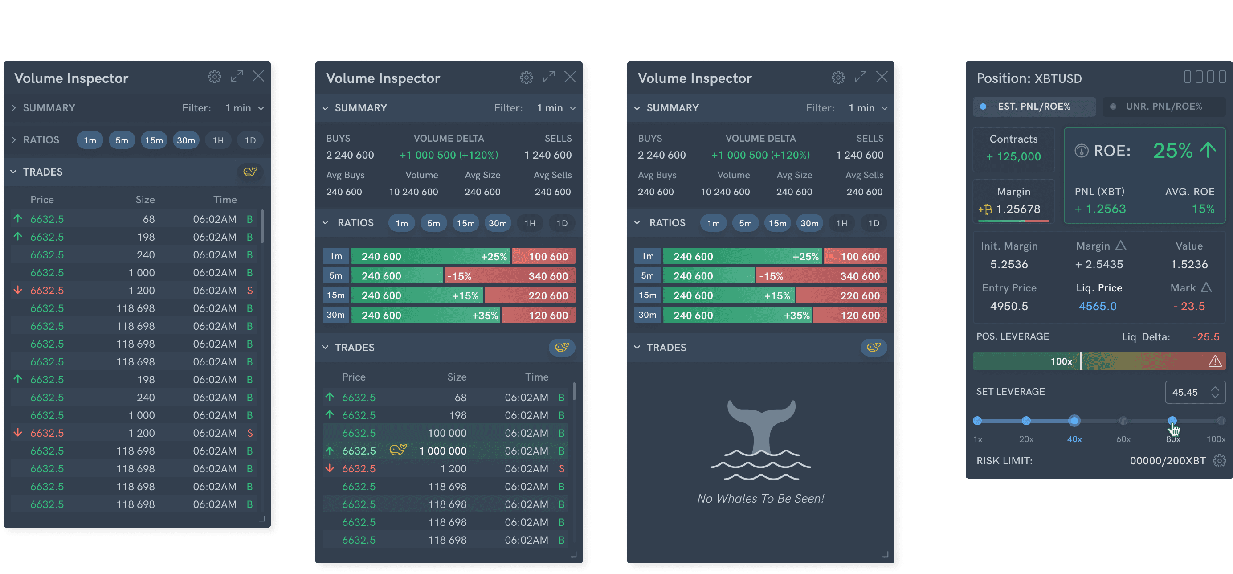Click expand arrows icon in second Volume Inspector

click(548, 77)
